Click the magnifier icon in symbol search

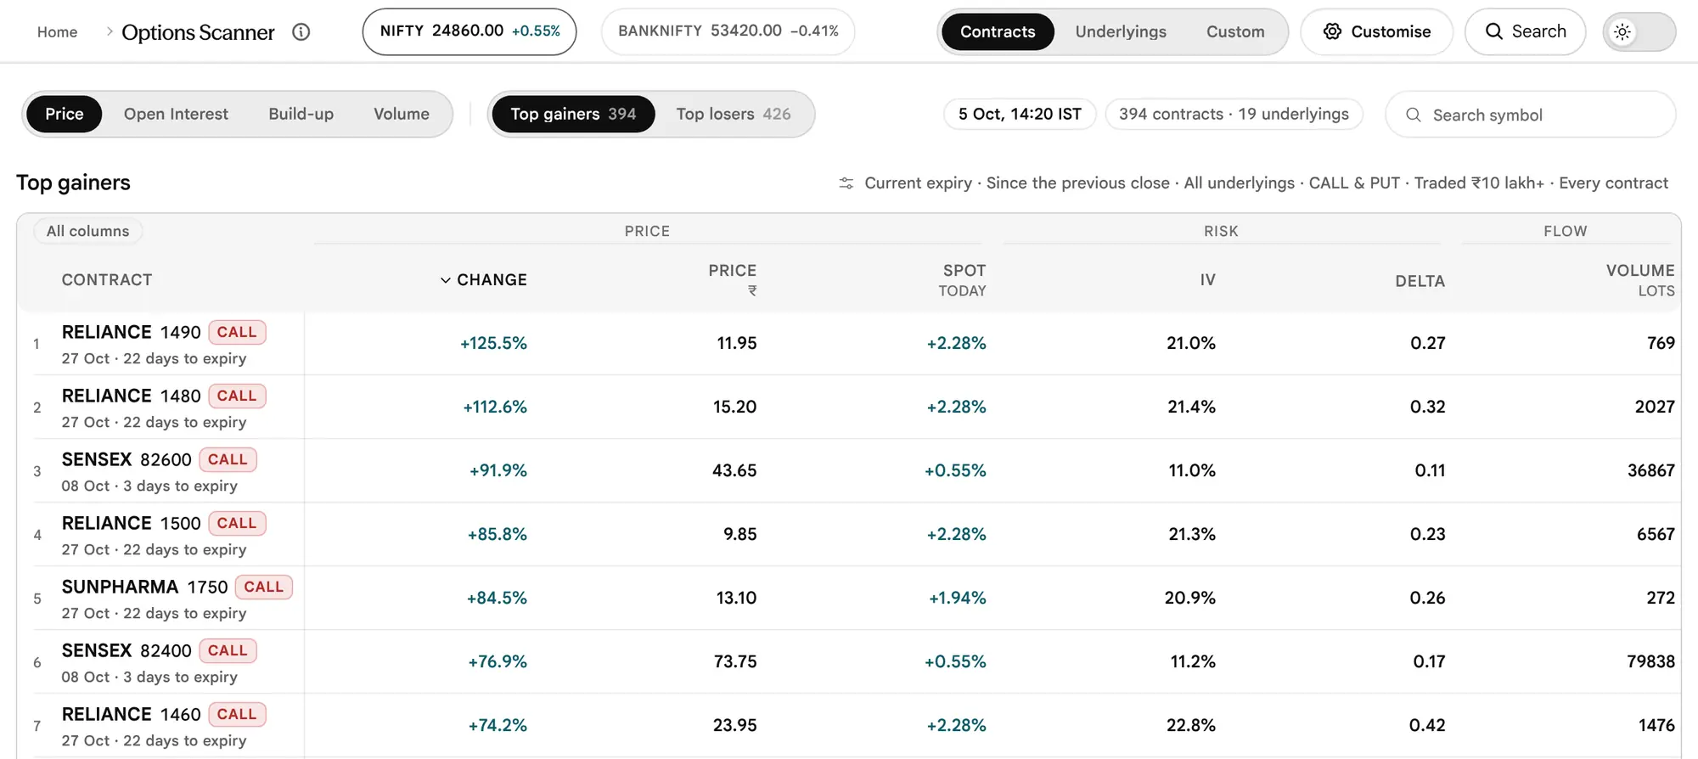coord(1414,115)
